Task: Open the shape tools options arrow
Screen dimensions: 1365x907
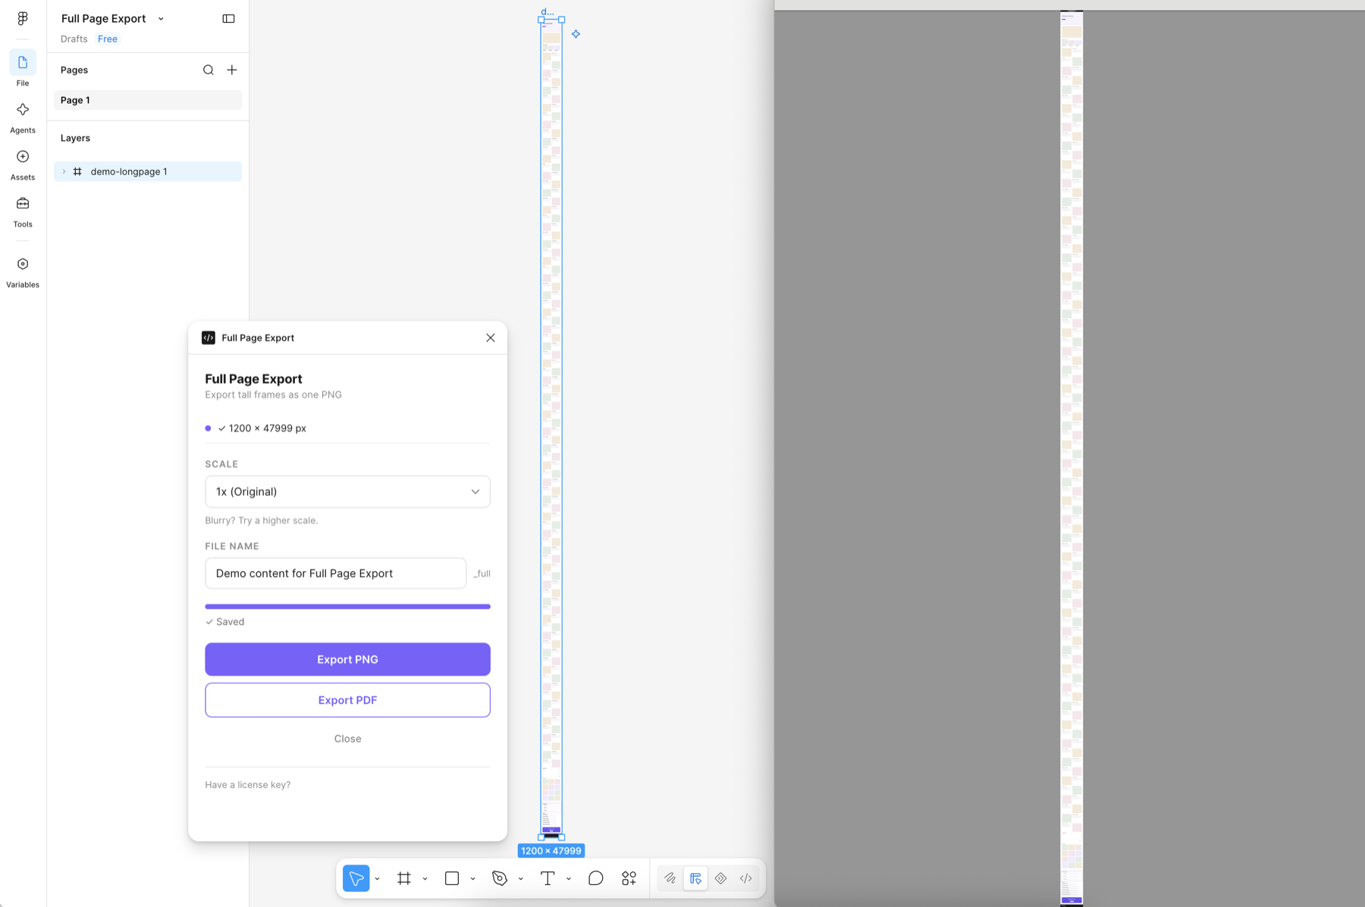Action: 472,879
